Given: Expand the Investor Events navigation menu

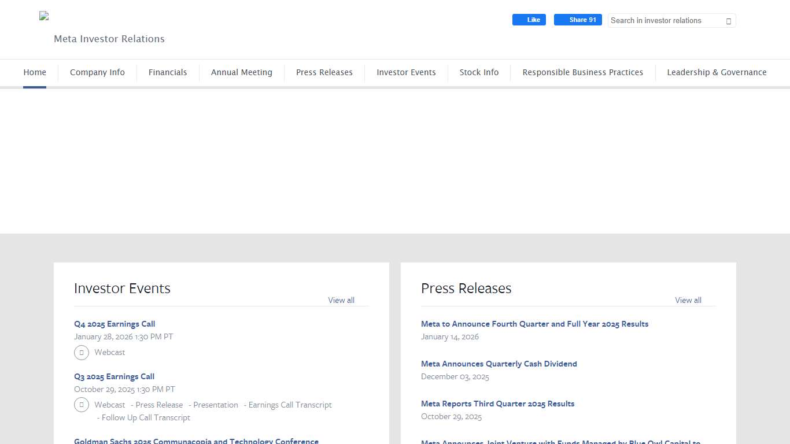Looking at the screenshot, I should 406,73.
